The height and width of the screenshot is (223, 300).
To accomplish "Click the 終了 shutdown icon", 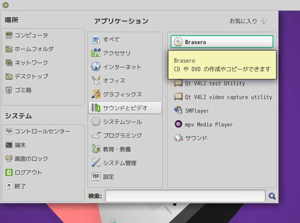I will [x=9, y=186].
